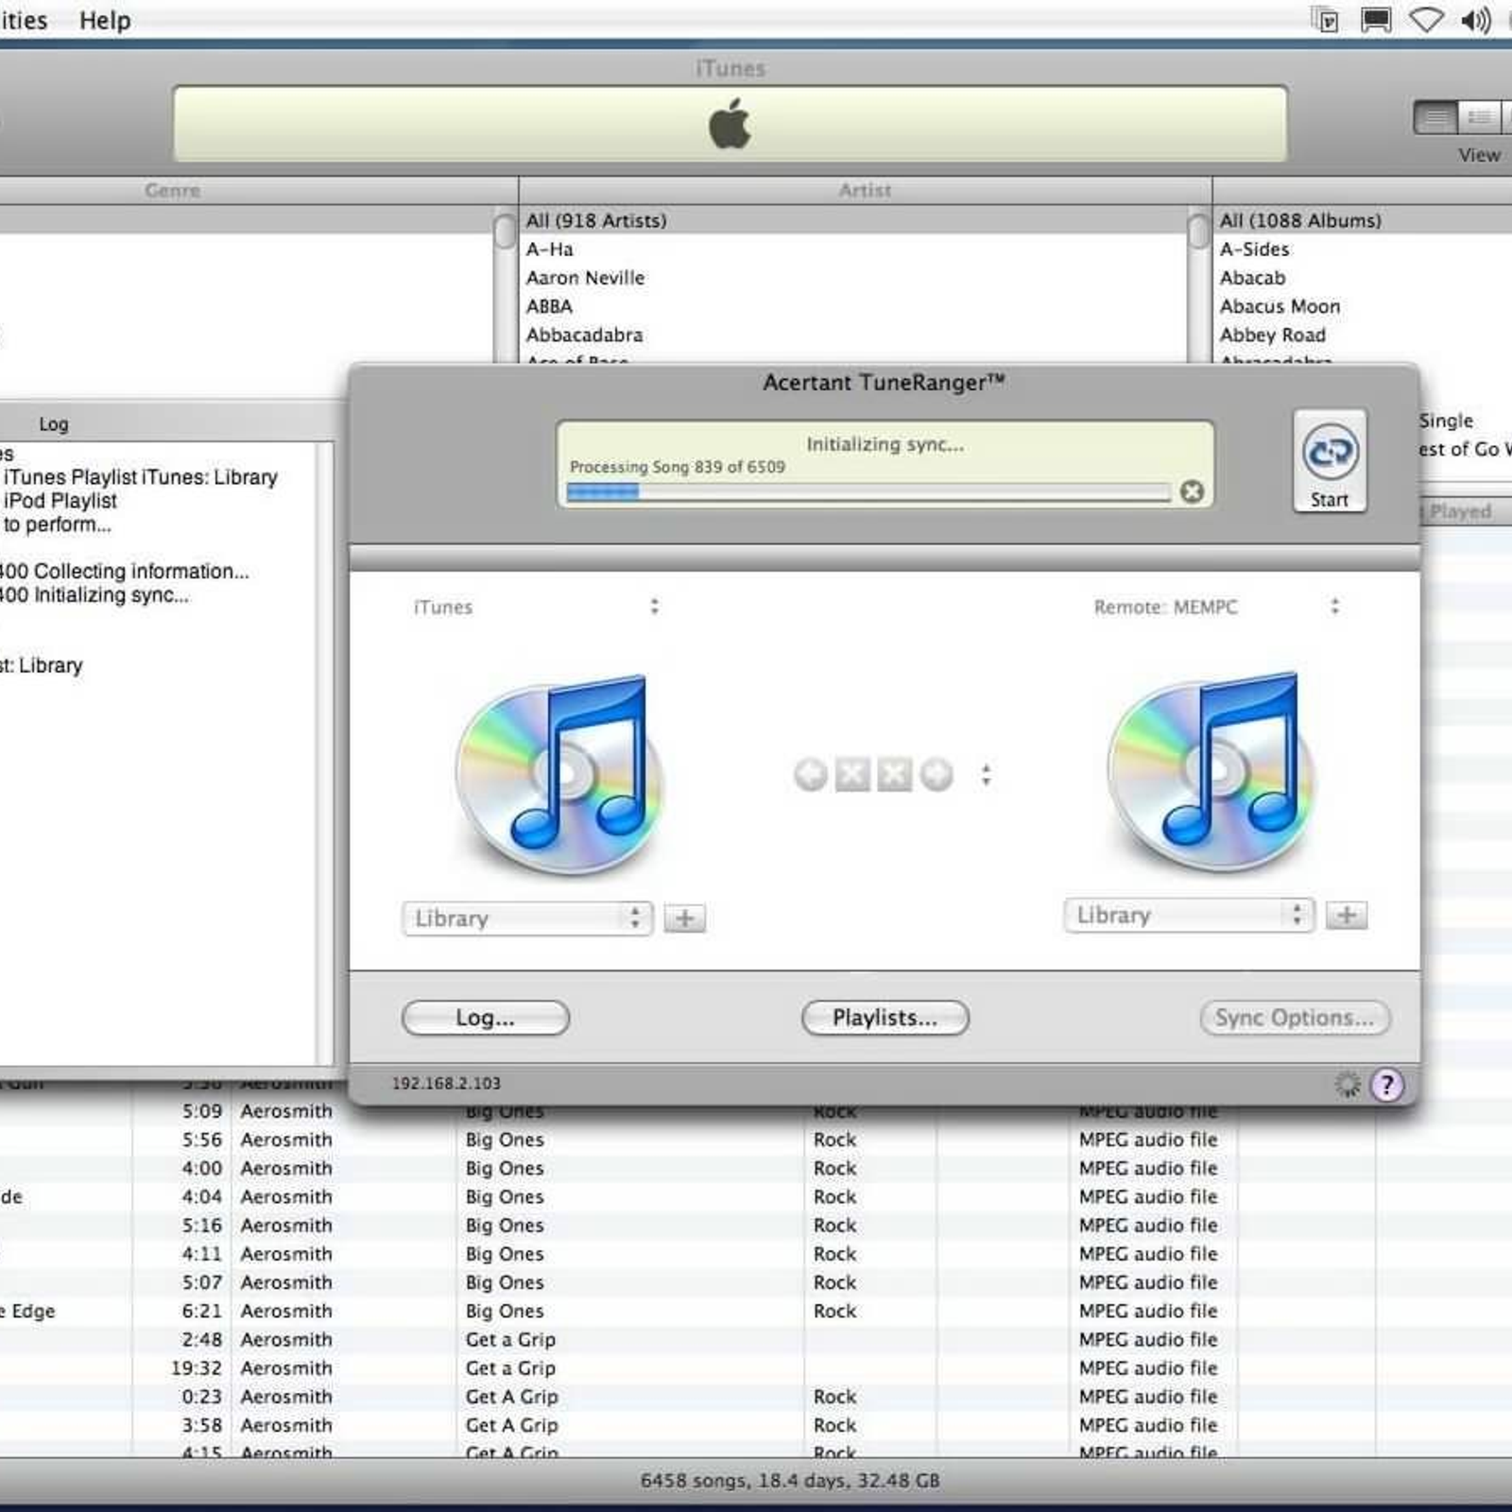Image resolution: width=1512 pixels, height=1512 pixels.
Task: Click the Playlists... button
Action: click(885, 1018)
